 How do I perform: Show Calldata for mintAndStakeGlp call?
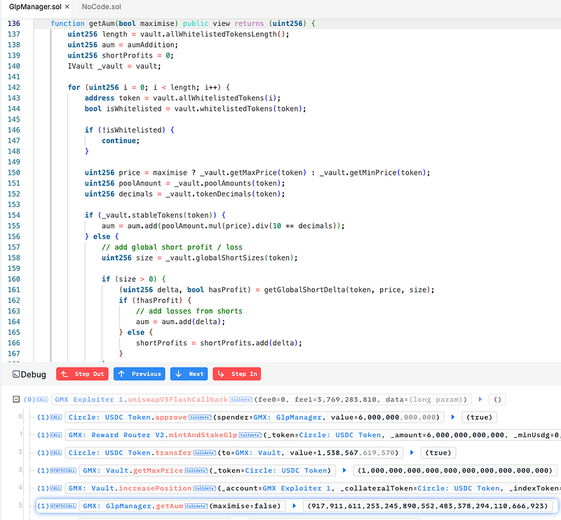248,435
